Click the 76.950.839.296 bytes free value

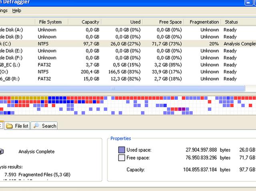coord(201,158)
